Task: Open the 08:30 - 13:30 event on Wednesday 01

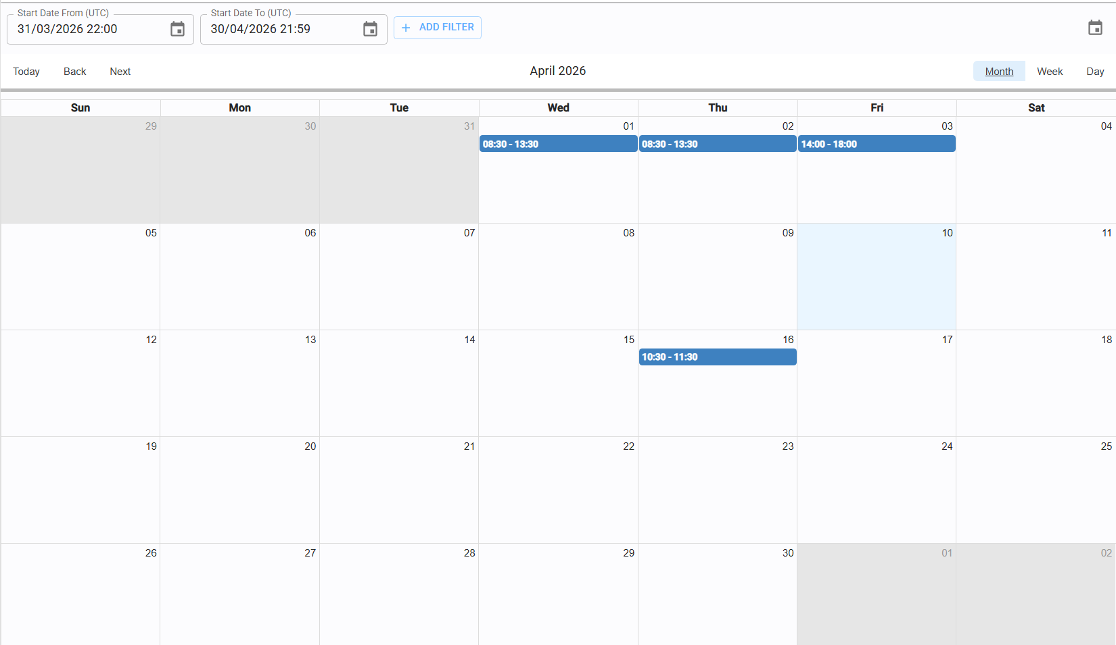Action: (558, 144)
